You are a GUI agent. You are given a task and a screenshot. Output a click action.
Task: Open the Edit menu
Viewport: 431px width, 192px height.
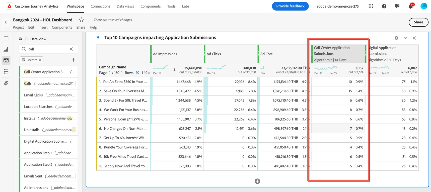[x=31, y=27]
